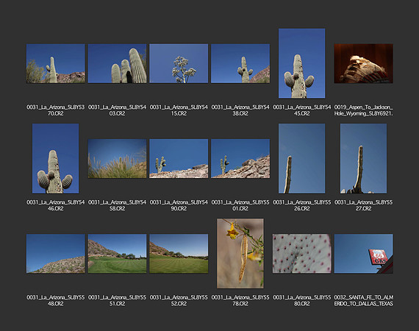
Task: Select the hillside and sky thumbnail 5L8Y5548.CR2
Action: (56, 254)
